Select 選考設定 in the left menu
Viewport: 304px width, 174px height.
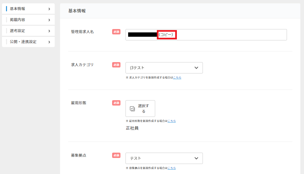point(17,31)
